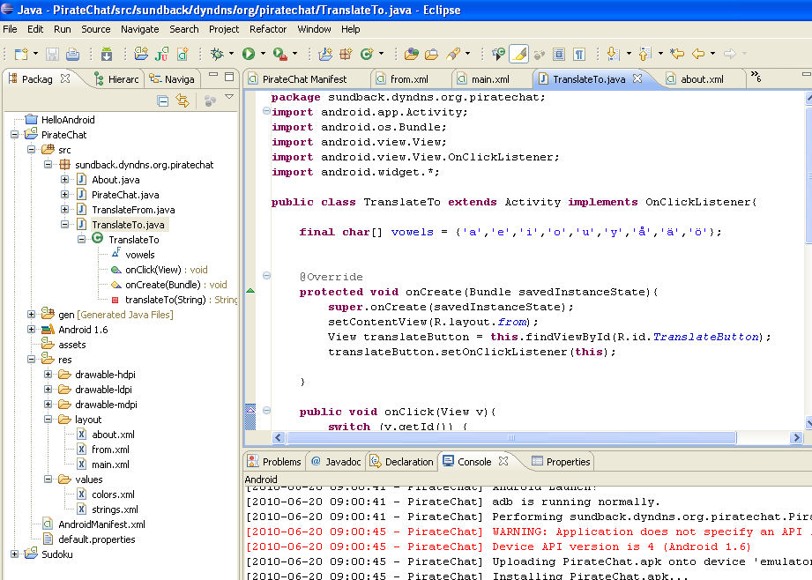Open the Javadoc view tab
This screenshot has width=812, height=580.
[x=336, y=461]
